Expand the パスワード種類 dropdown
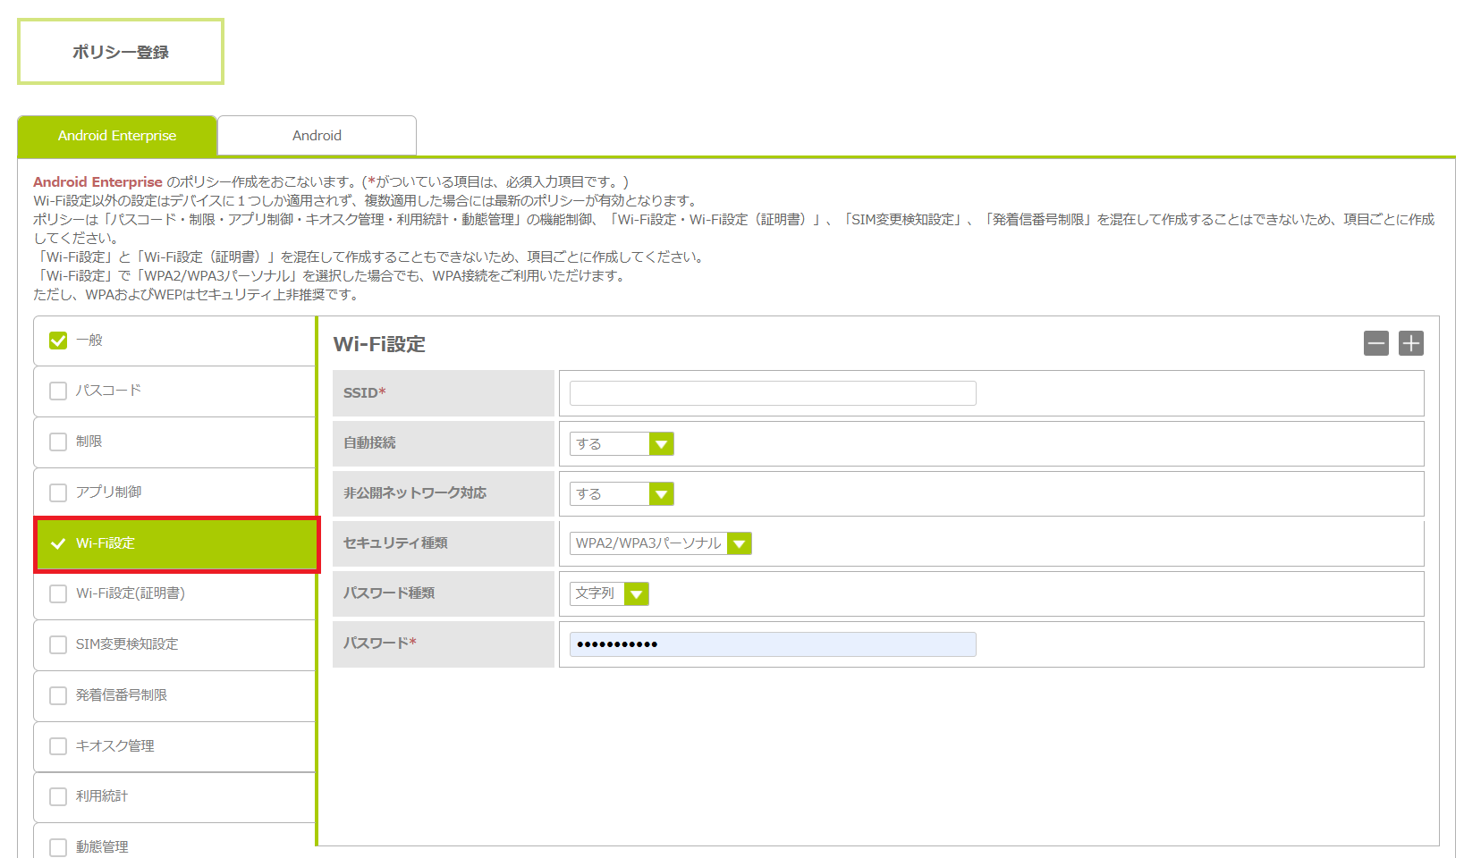Screen dimensions: 1464x858 coord(609,593)
